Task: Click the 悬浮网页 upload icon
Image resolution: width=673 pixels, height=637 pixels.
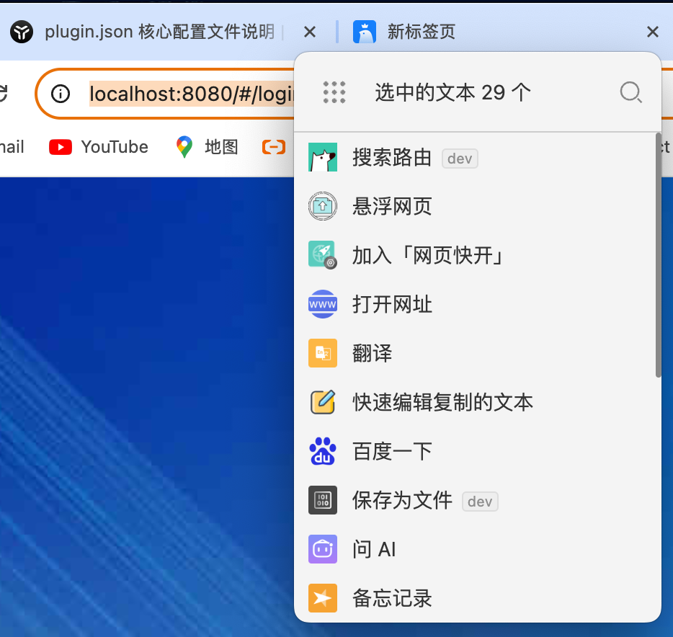Action: coord(323,207)
